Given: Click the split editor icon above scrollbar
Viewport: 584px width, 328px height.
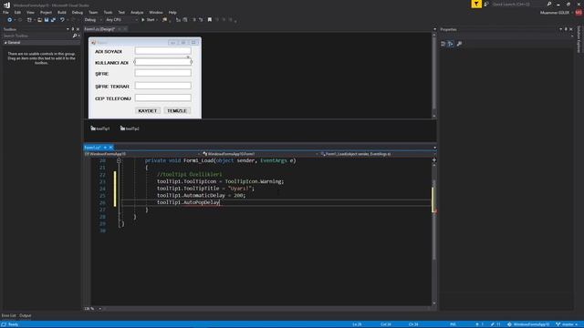Looking at the screenshot, I should pos(434,160).
